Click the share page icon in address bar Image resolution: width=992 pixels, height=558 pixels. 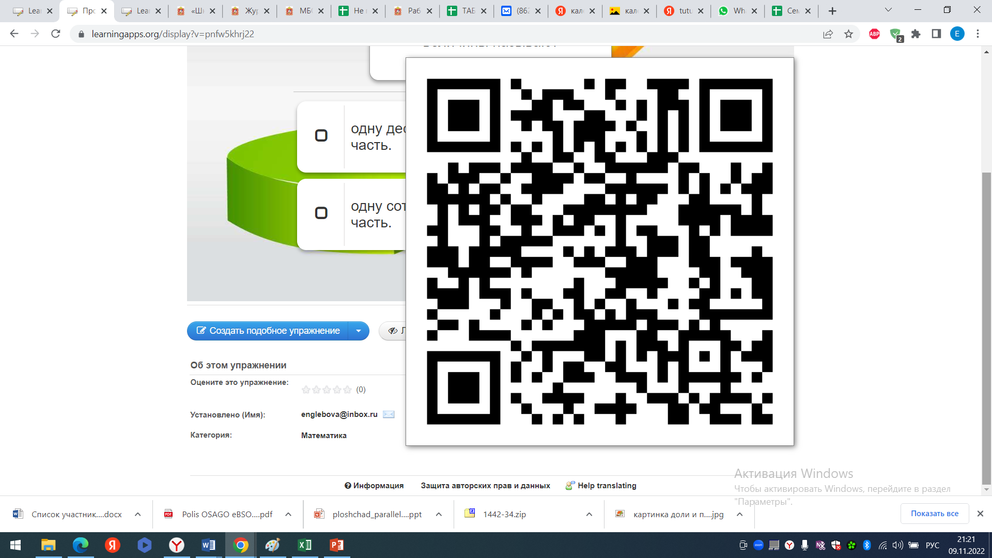coord(828,34)
